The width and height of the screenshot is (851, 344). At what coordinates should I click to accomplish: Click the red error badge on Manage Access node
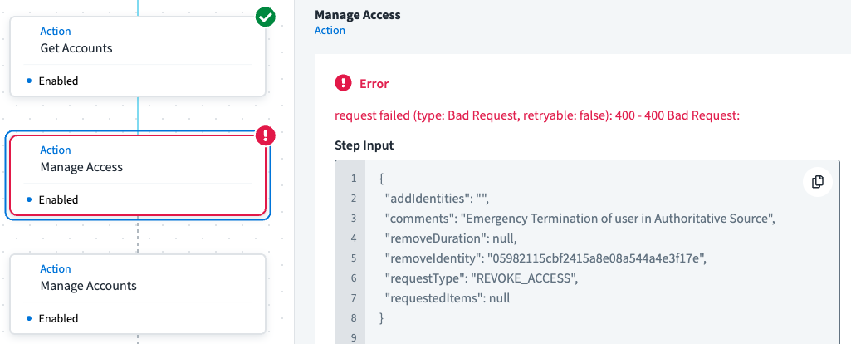click(x=266, y=136)
